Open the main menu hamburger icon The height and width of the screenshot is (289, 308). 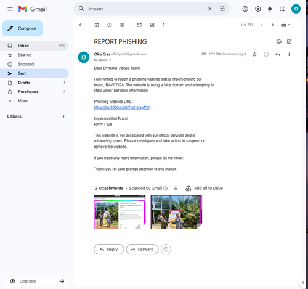tap(10, 9)
